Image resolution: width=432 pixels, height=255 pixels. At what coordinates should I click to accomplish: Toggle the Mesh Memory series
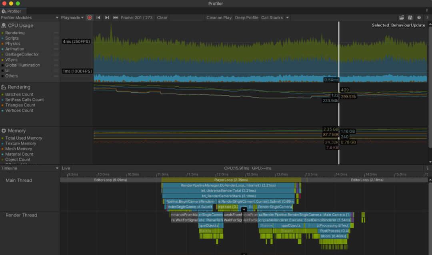click(x=2, y=149)
